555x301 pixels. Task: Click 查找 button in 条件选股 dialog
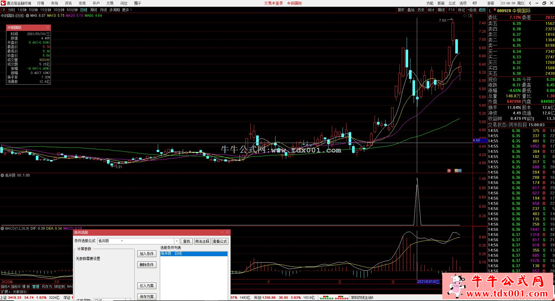[x=187, y=241]
